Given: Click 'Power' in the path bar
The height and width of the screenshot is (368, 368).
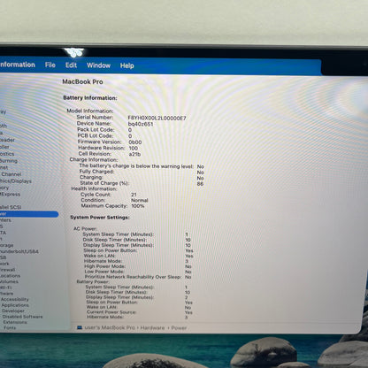Looking at the screenshot, I should click(179, 328).
